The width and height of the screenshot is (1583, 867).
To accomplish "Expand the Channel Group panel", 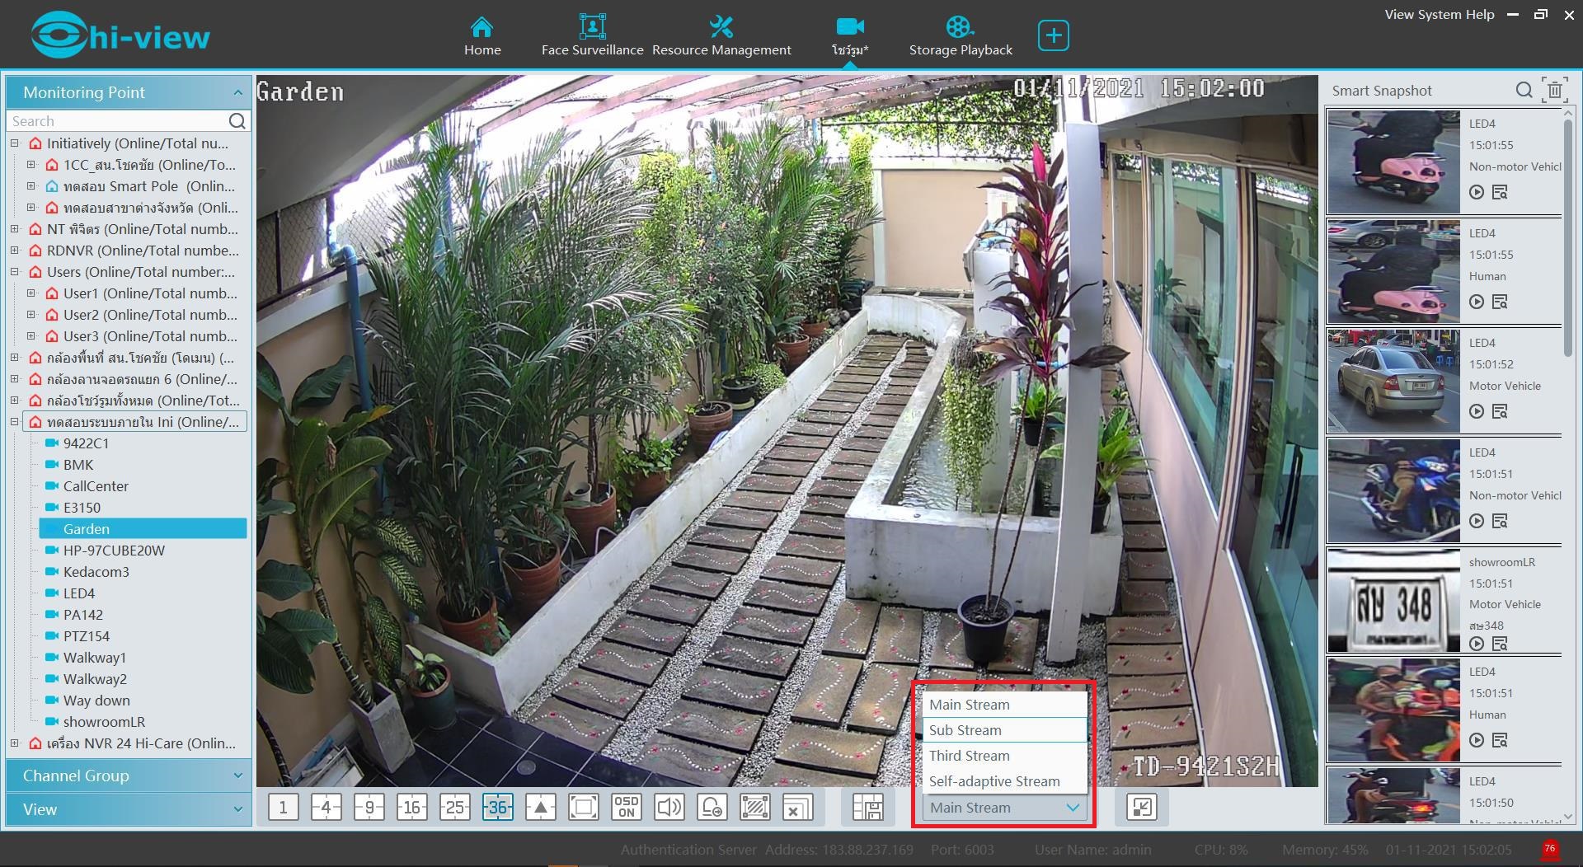I will (x=128, y=776).
